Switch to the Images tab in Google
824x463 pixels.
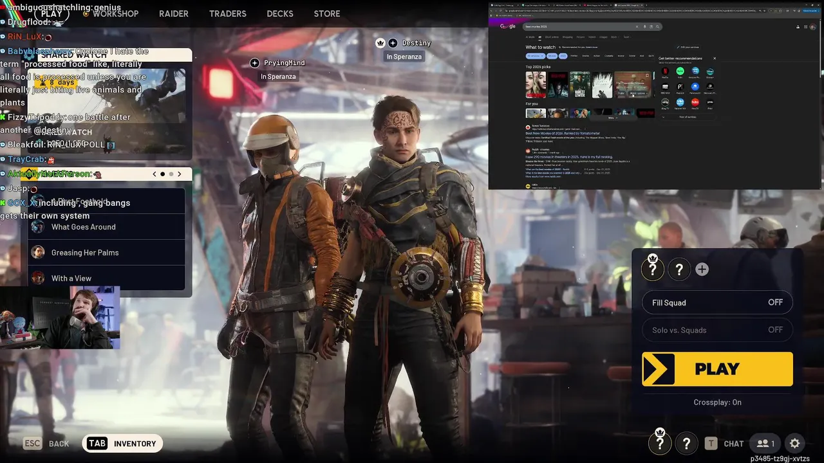coord(603,37)
